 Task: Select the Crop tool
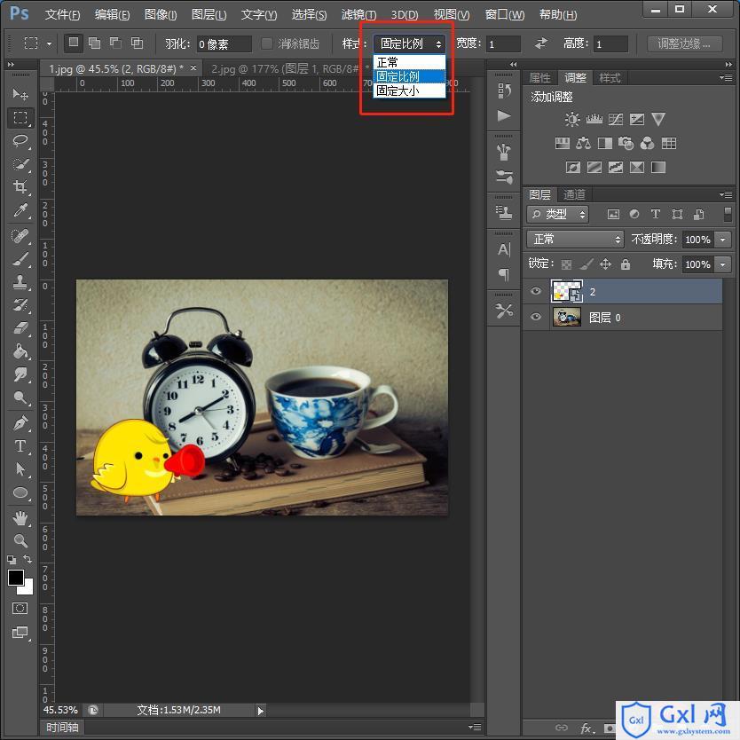pos(20,187)
